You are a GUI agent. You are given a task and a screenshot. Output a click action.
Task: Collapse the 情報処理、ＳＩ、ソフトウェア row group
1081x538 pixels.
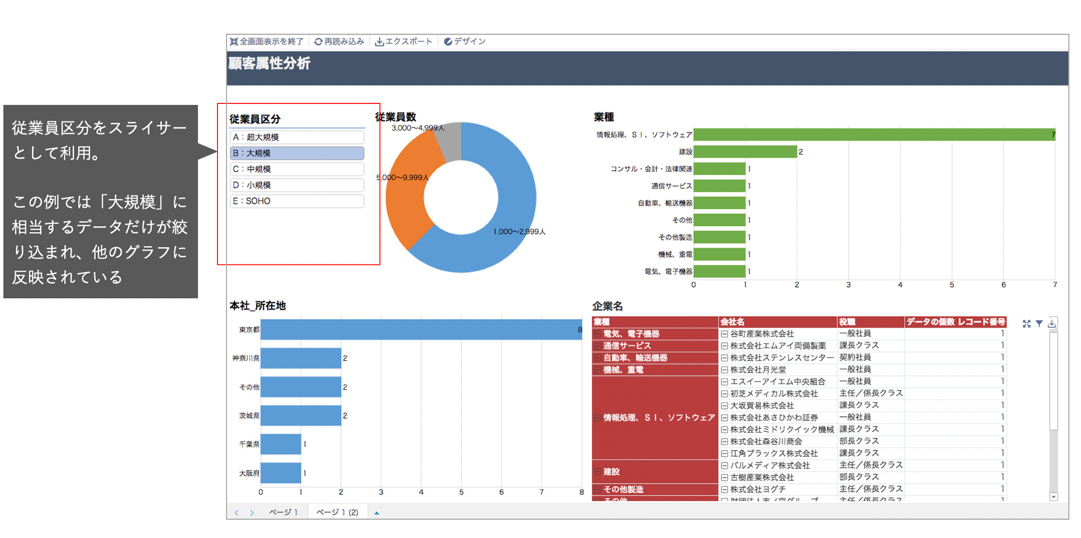click(x=598, y=418)
